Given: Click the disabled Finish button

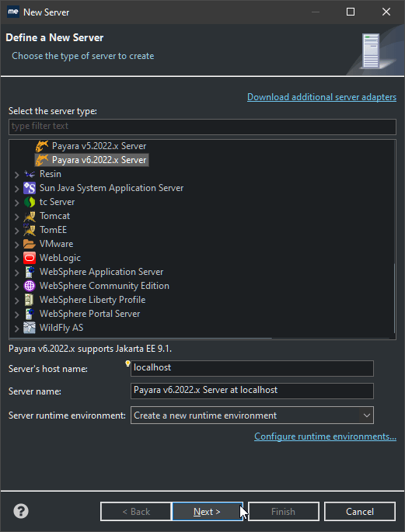Looking at the screenshot, I should click(x=284, y=511).
